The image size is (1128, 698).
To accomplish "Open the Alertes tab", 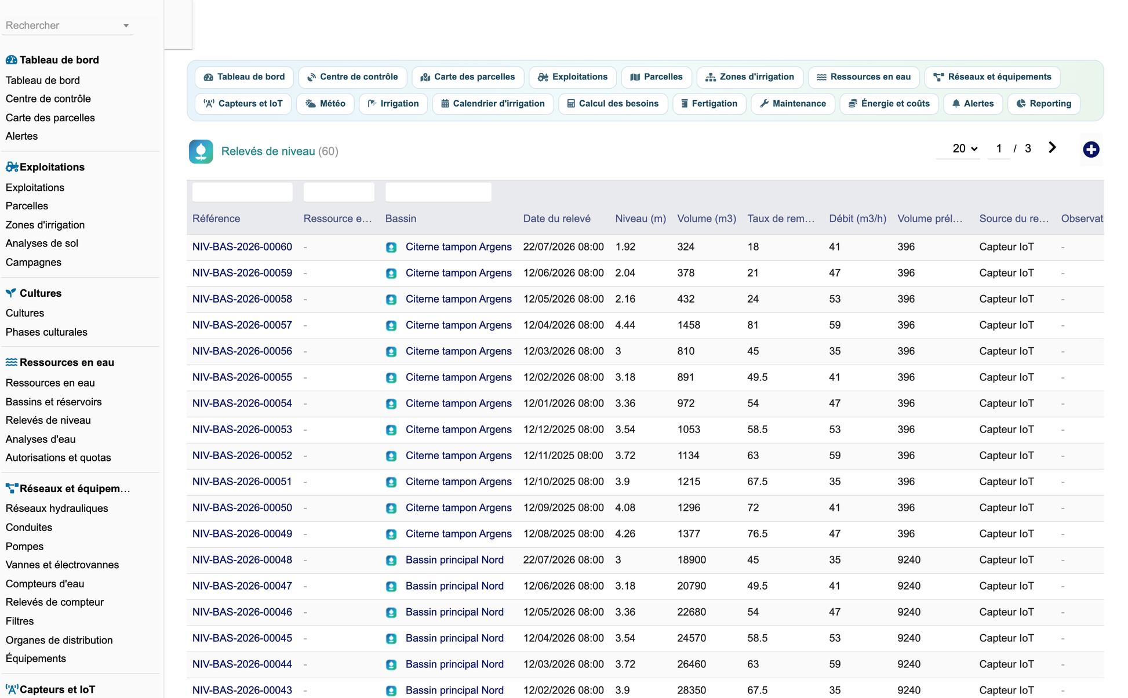I will click(973, 104).
